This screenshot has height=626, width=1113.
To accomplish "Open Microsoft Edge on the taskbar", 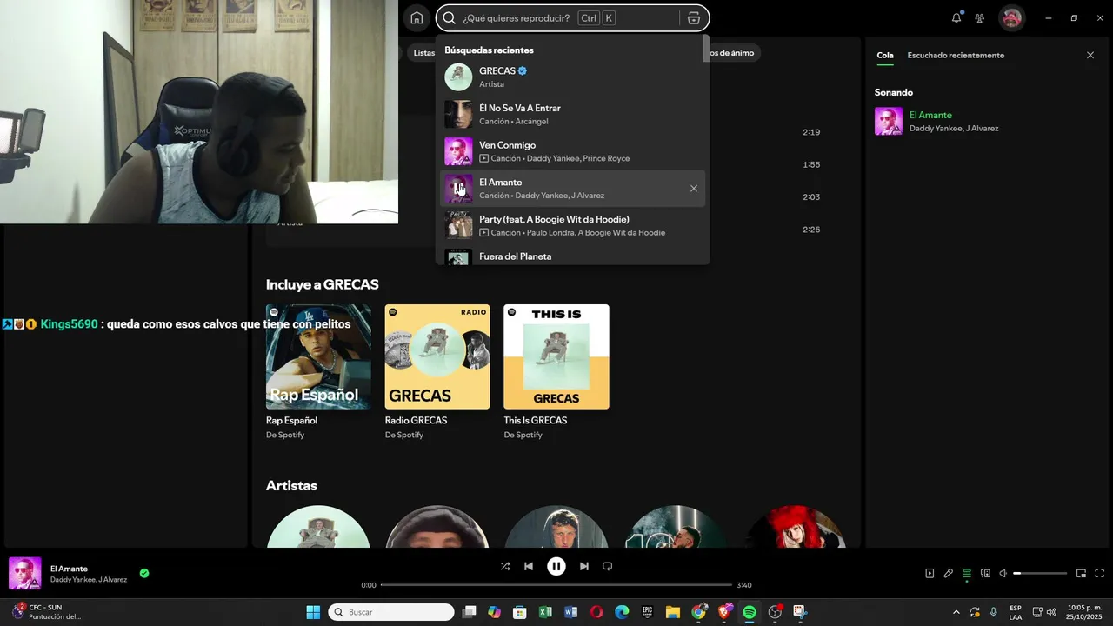I will coord(622,612).
